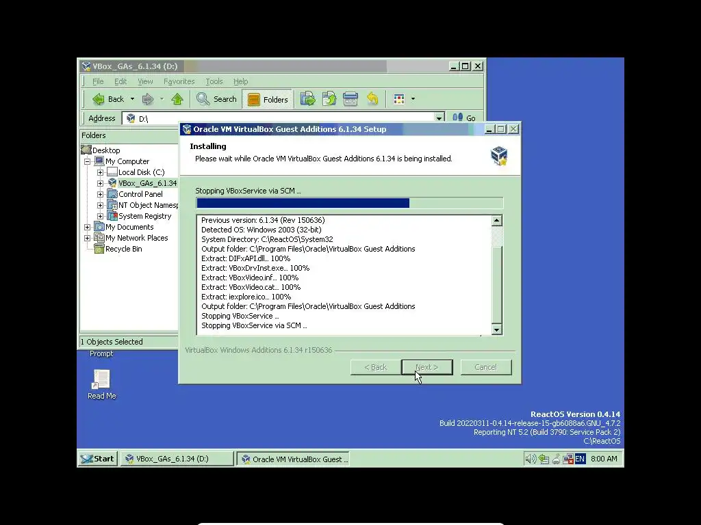Click the installer's Cancel button
The image size is (701, 525).
pos(485,367)
